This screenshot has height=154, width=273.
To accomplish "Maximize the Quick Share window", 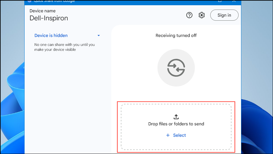I will point(220,1).
